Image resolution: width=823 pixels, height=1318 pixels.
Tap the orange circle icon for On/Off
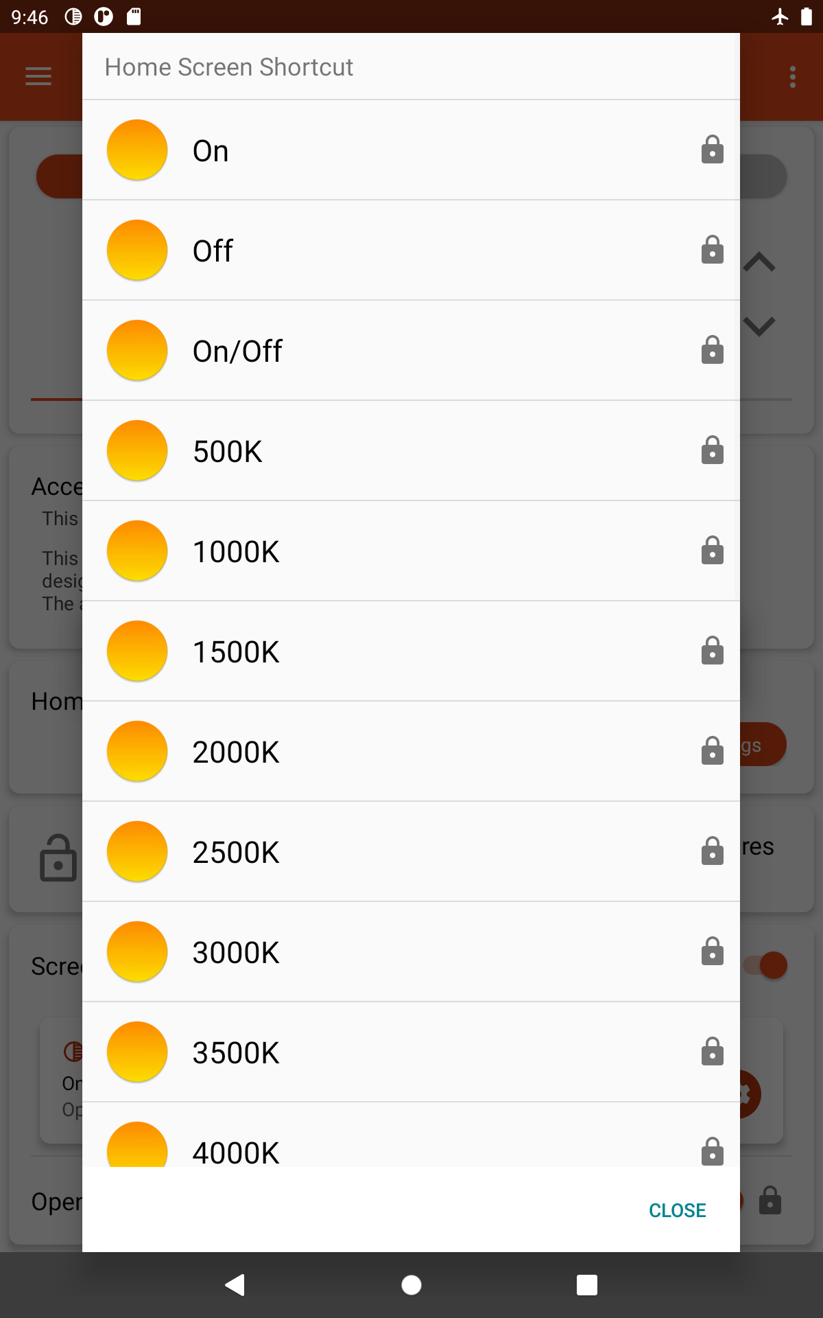point(137,350)
